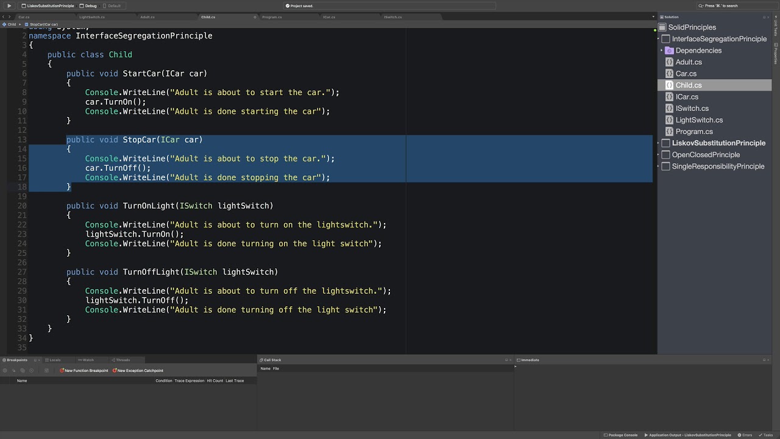Image resolution: width=780 pixels, height=439 pixels.
Task: Open Adult.cs from the Solution panel
Action: pyautogui.click(x=688, y=62)
